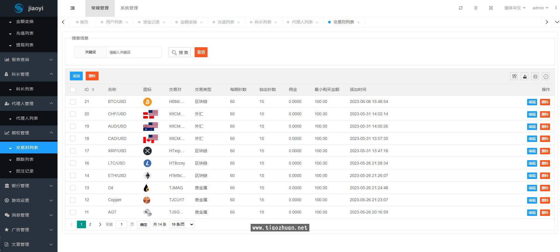
Task: Click the table info icon
Action: pyautogui.click(x=546, y=77)
